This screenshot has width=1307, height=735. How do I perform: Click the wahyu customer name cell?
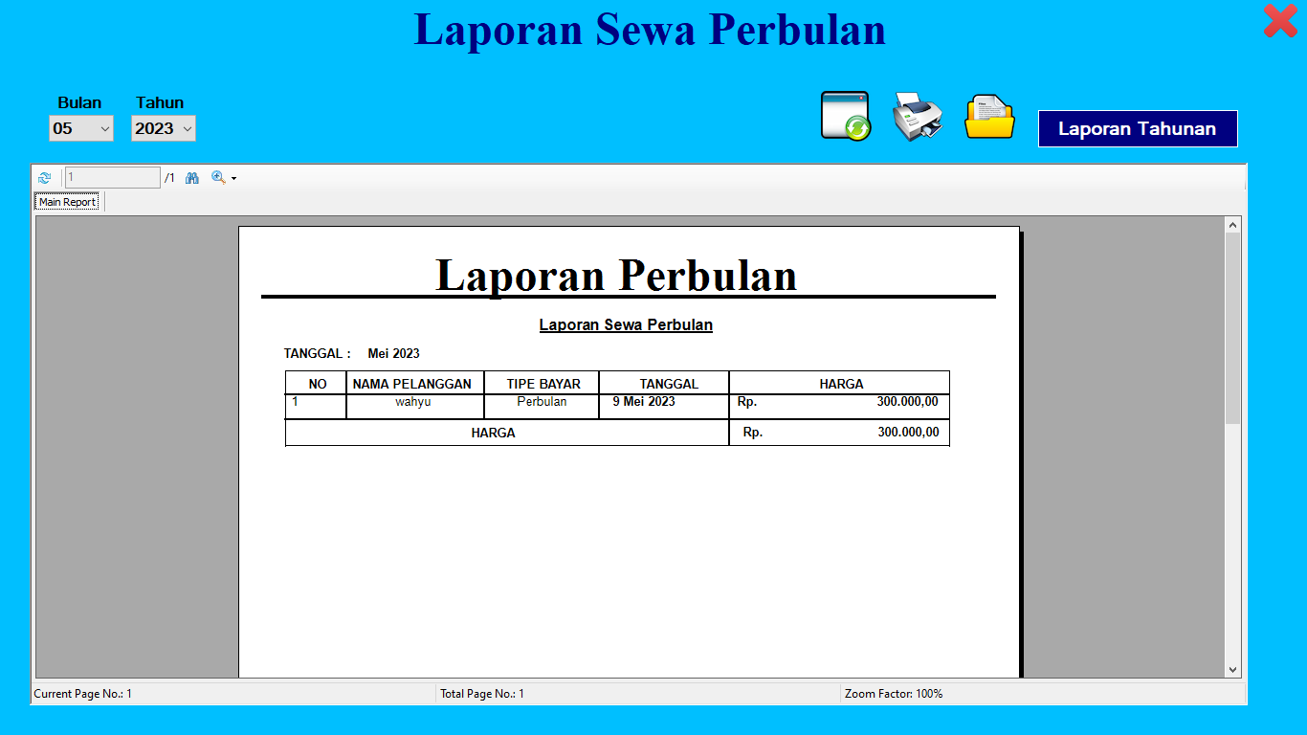413,402
